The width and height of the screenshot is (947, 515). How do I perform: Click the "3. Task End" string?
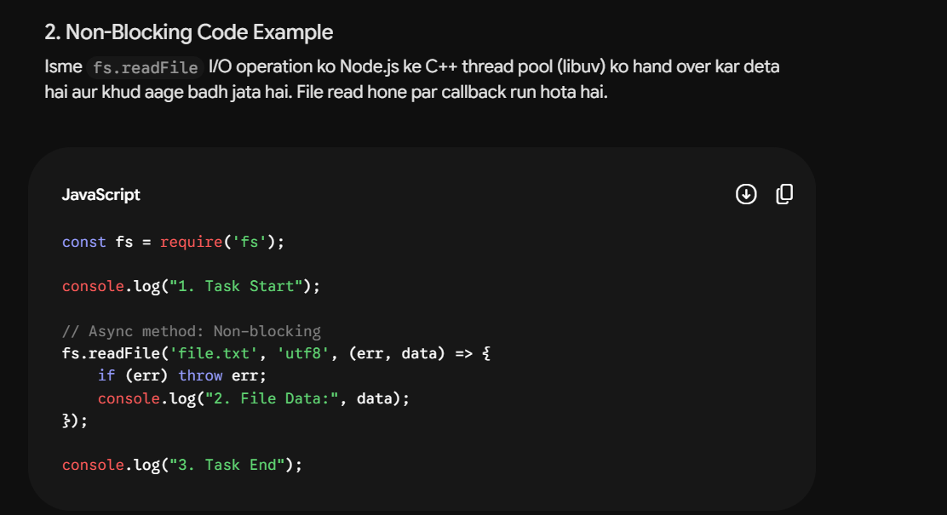pos(227,465)
